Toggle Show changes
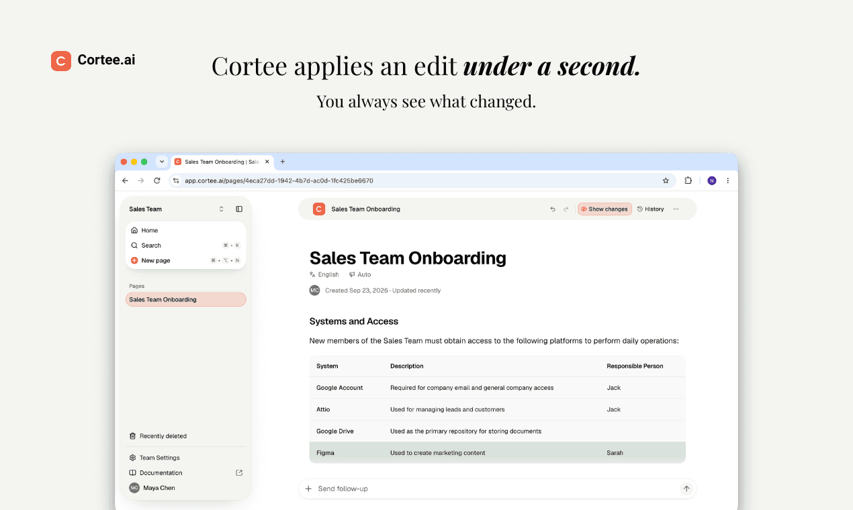Viewport: 853px width, 510px height. tap(604, 209)
